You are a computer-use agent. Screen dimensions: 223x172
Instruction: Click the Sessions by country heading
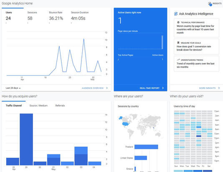(128, 106)
